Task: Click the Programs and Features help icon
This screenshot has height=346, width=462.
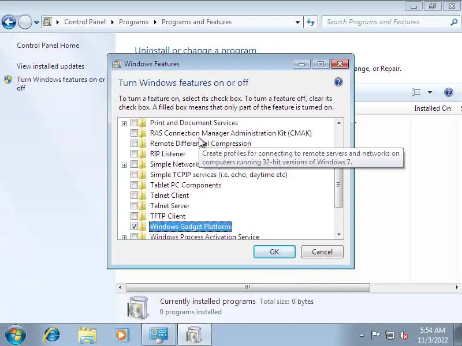Action: coord(449,92)
